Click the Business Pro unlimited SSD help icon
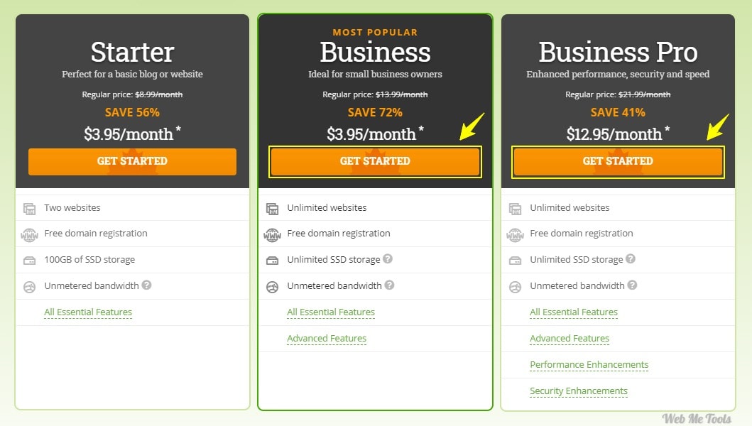The height and width of the screenshot is (426, 752). 630,258
